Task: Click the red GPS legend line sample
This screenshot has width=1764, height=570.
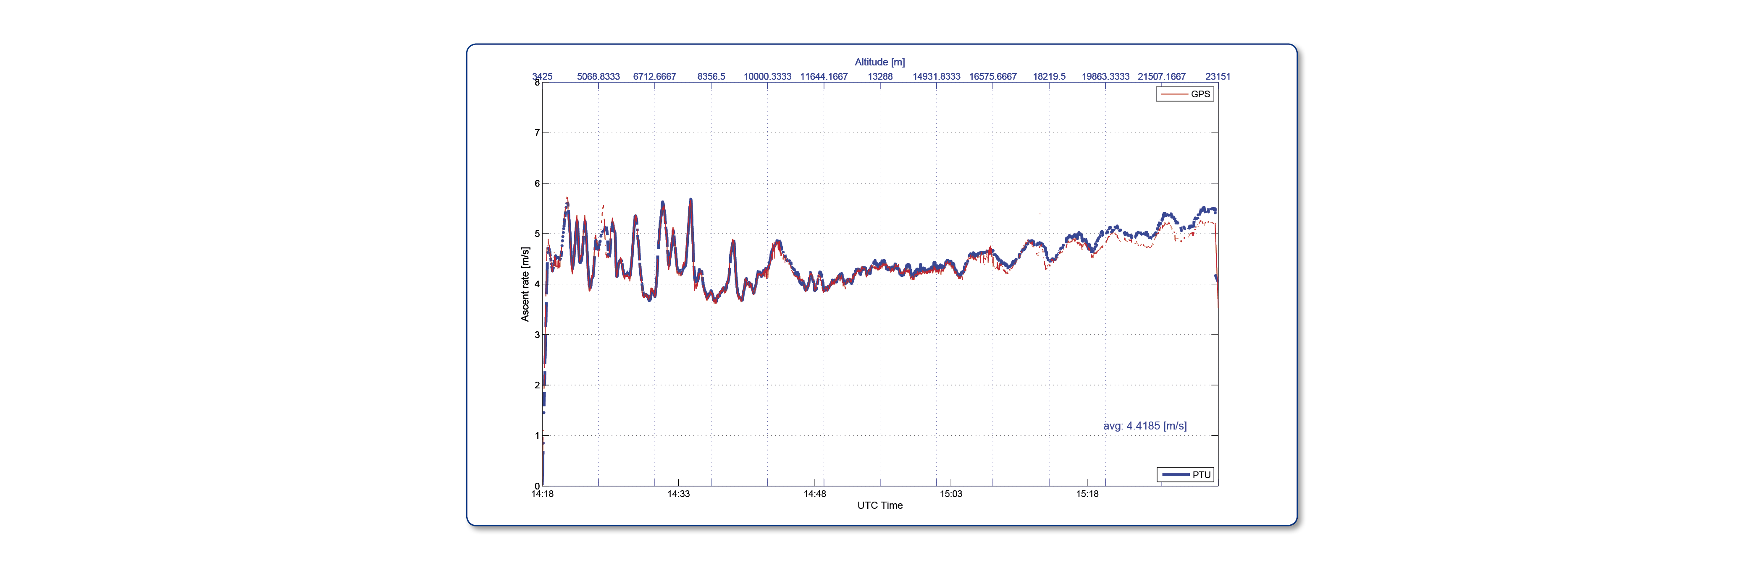Action: [x=1174, y=94]
